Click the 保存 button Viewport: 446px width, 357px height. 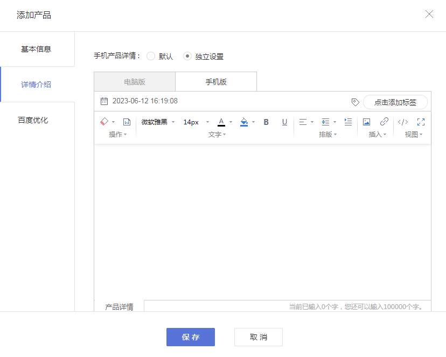[x=191, y=337]
